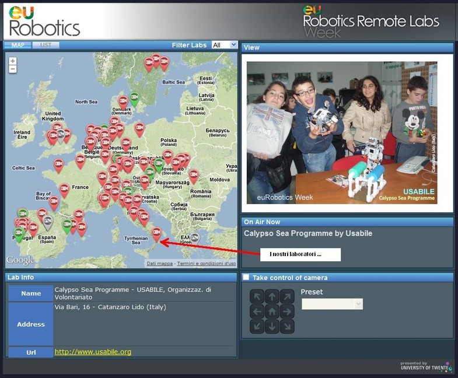The image size is (458, 378).
Task: Click the Dati mappa link
Action: 159,264
